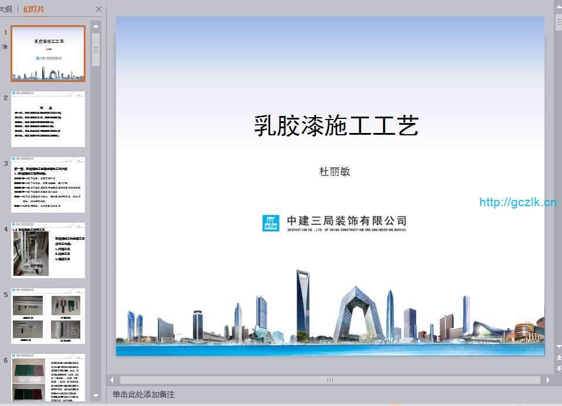Select slide 5 thumbnail with tool photos
The image size is (562, 406).
[48, 316]
